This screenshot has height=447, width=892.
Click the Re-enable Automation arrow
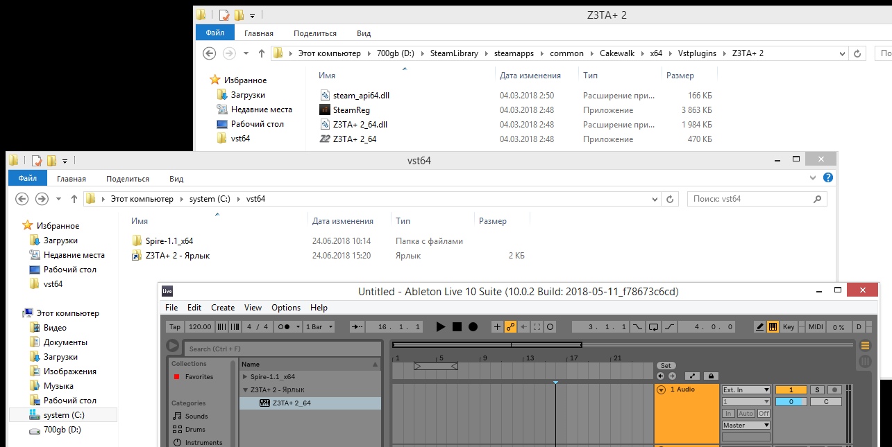523,326
